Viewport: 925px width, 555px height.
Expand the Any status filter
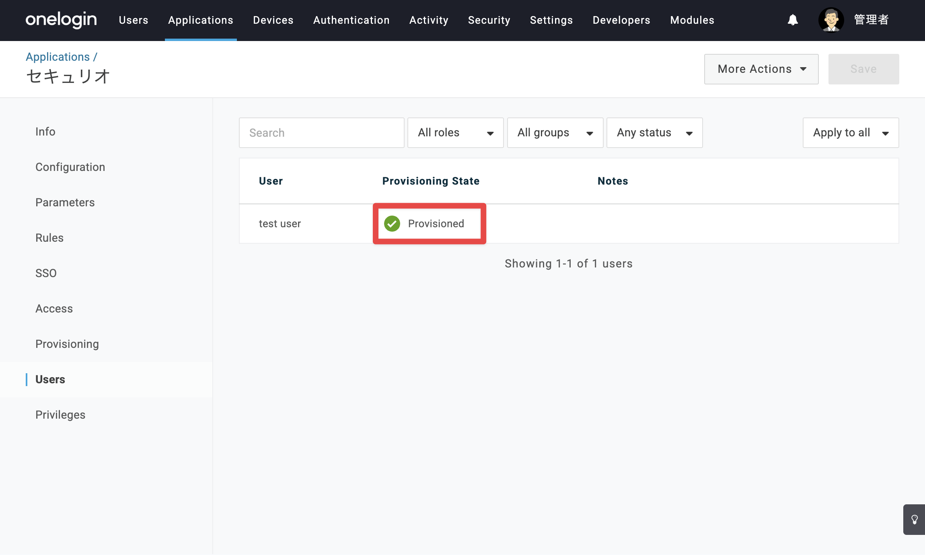655,133
